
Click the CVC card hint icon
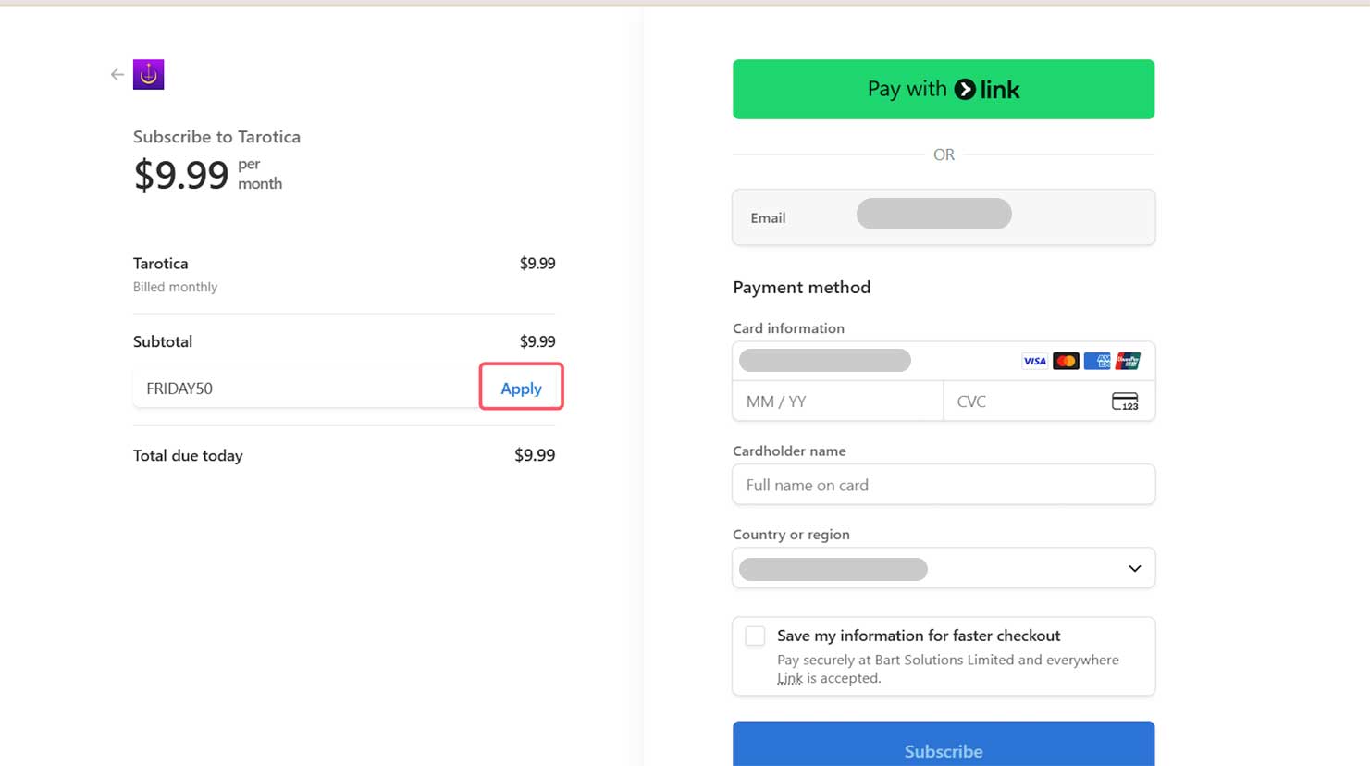click(1125, 402)
